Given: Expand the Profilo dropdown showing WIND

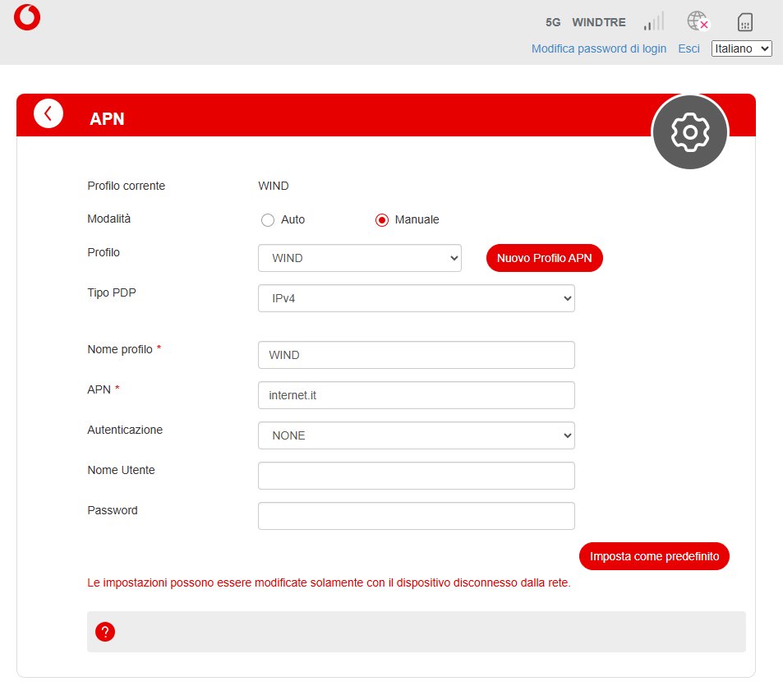Looking at the screenshot, I should pos(359,258).
